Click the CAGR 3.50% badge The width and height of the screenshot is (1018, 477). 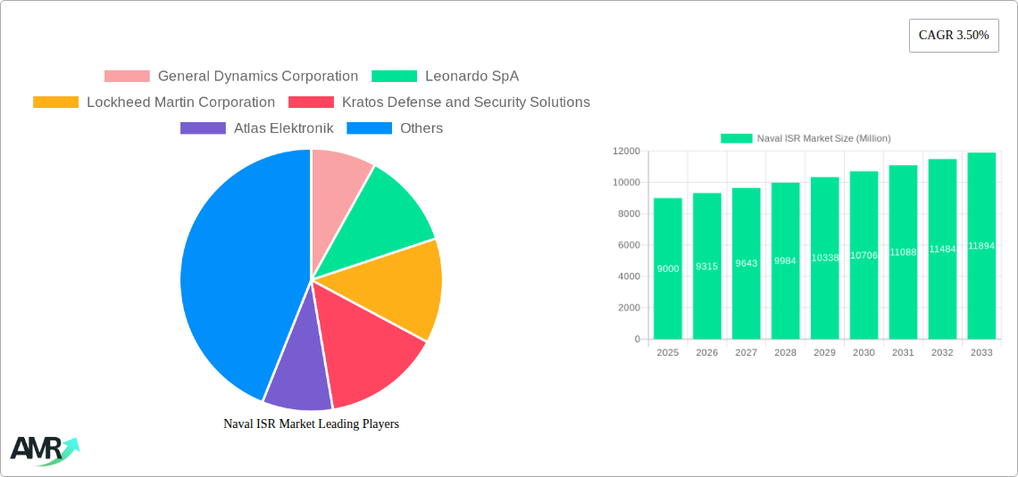point(954,36)
